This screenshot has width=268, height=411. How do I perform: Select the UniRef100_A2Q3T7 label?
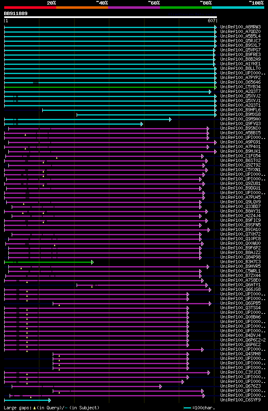pos(240,92)
